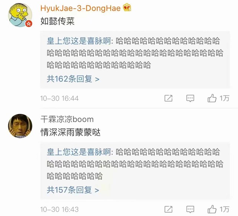238x216 pixels.
Task: Open the avatar of 干霖凉凉boom
Action: (20, 126)
